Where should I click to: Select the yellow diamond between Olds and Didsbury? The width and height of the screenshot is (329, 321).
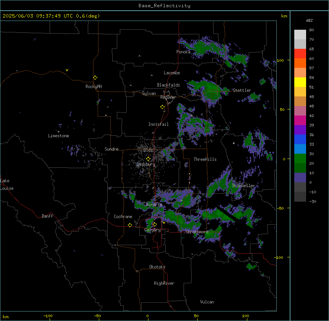[x=148, y=159]
